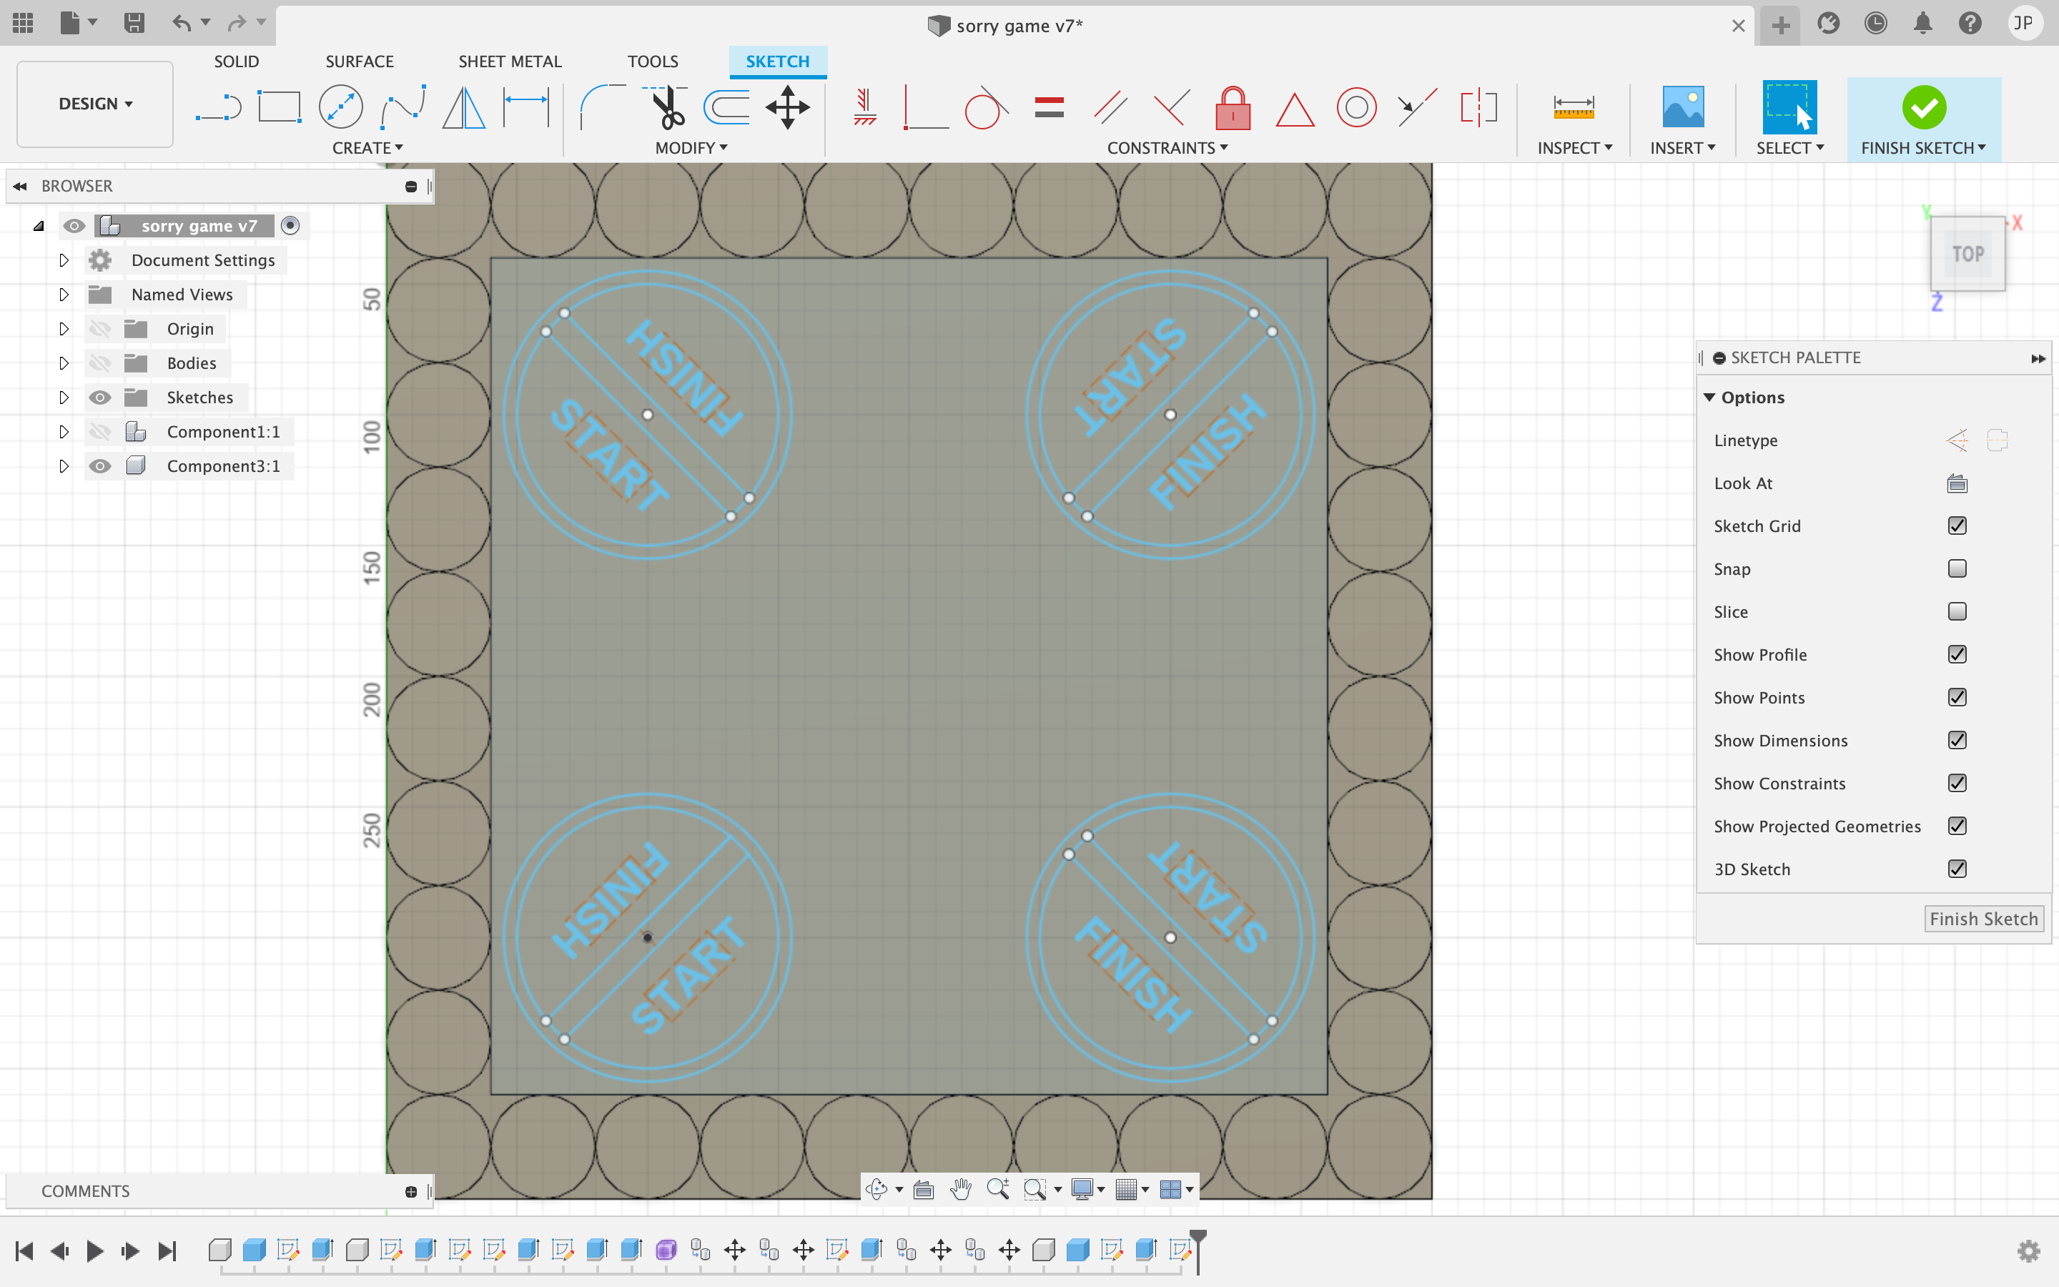Click the SKETCH tab
Image resolution: width=2059 pixels, height=1287 pixels.
778,61
